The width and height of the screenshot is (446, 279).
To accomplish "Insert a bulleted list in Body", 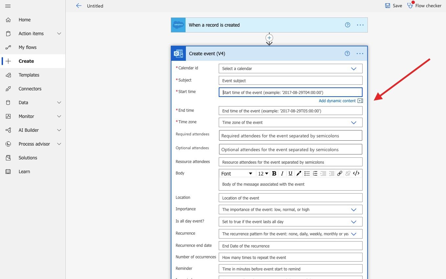I will (x=307, y=174).
